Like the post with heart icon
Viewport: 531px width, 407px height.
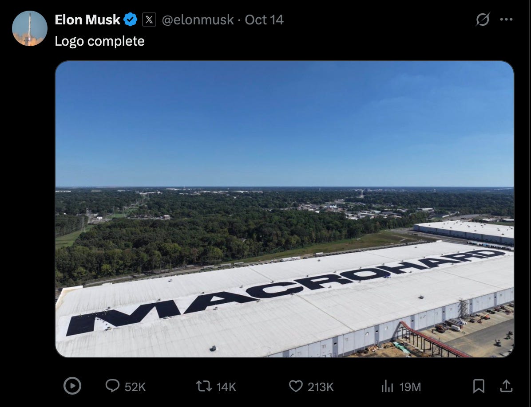tap(296, 386)
